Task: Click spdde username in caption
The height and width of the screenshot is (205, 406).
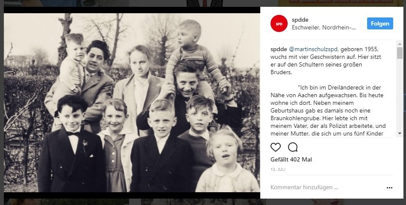Action: click(x=279, y=49)
